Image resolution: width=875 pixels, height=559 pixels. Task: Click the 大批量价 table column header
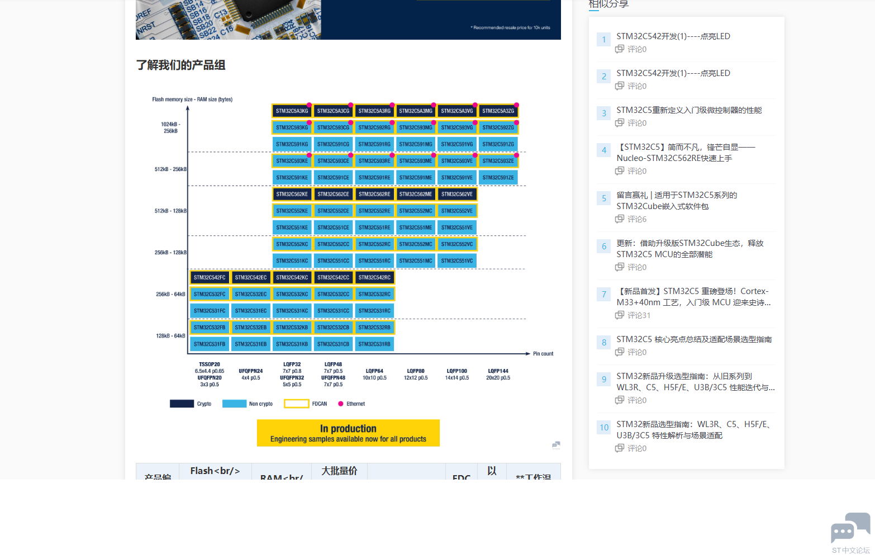[339, 471]
